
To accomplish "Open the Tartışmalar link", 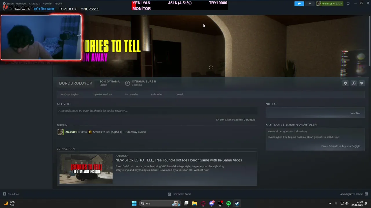I will 131,94.
